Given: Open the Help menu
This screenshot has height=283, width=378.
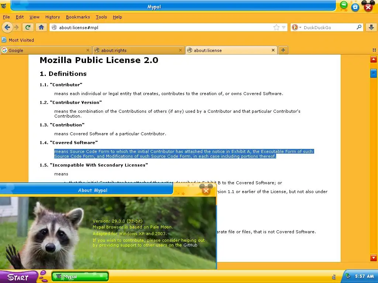Looking at the screenshot, I should click(x=117, y=17).
